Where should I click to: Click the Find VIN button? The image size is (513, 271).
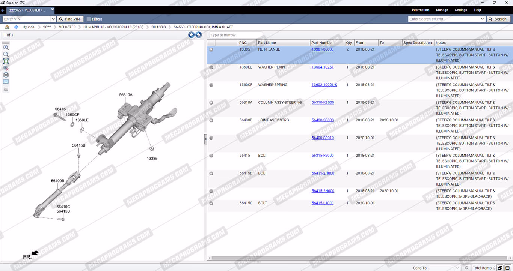69,19
